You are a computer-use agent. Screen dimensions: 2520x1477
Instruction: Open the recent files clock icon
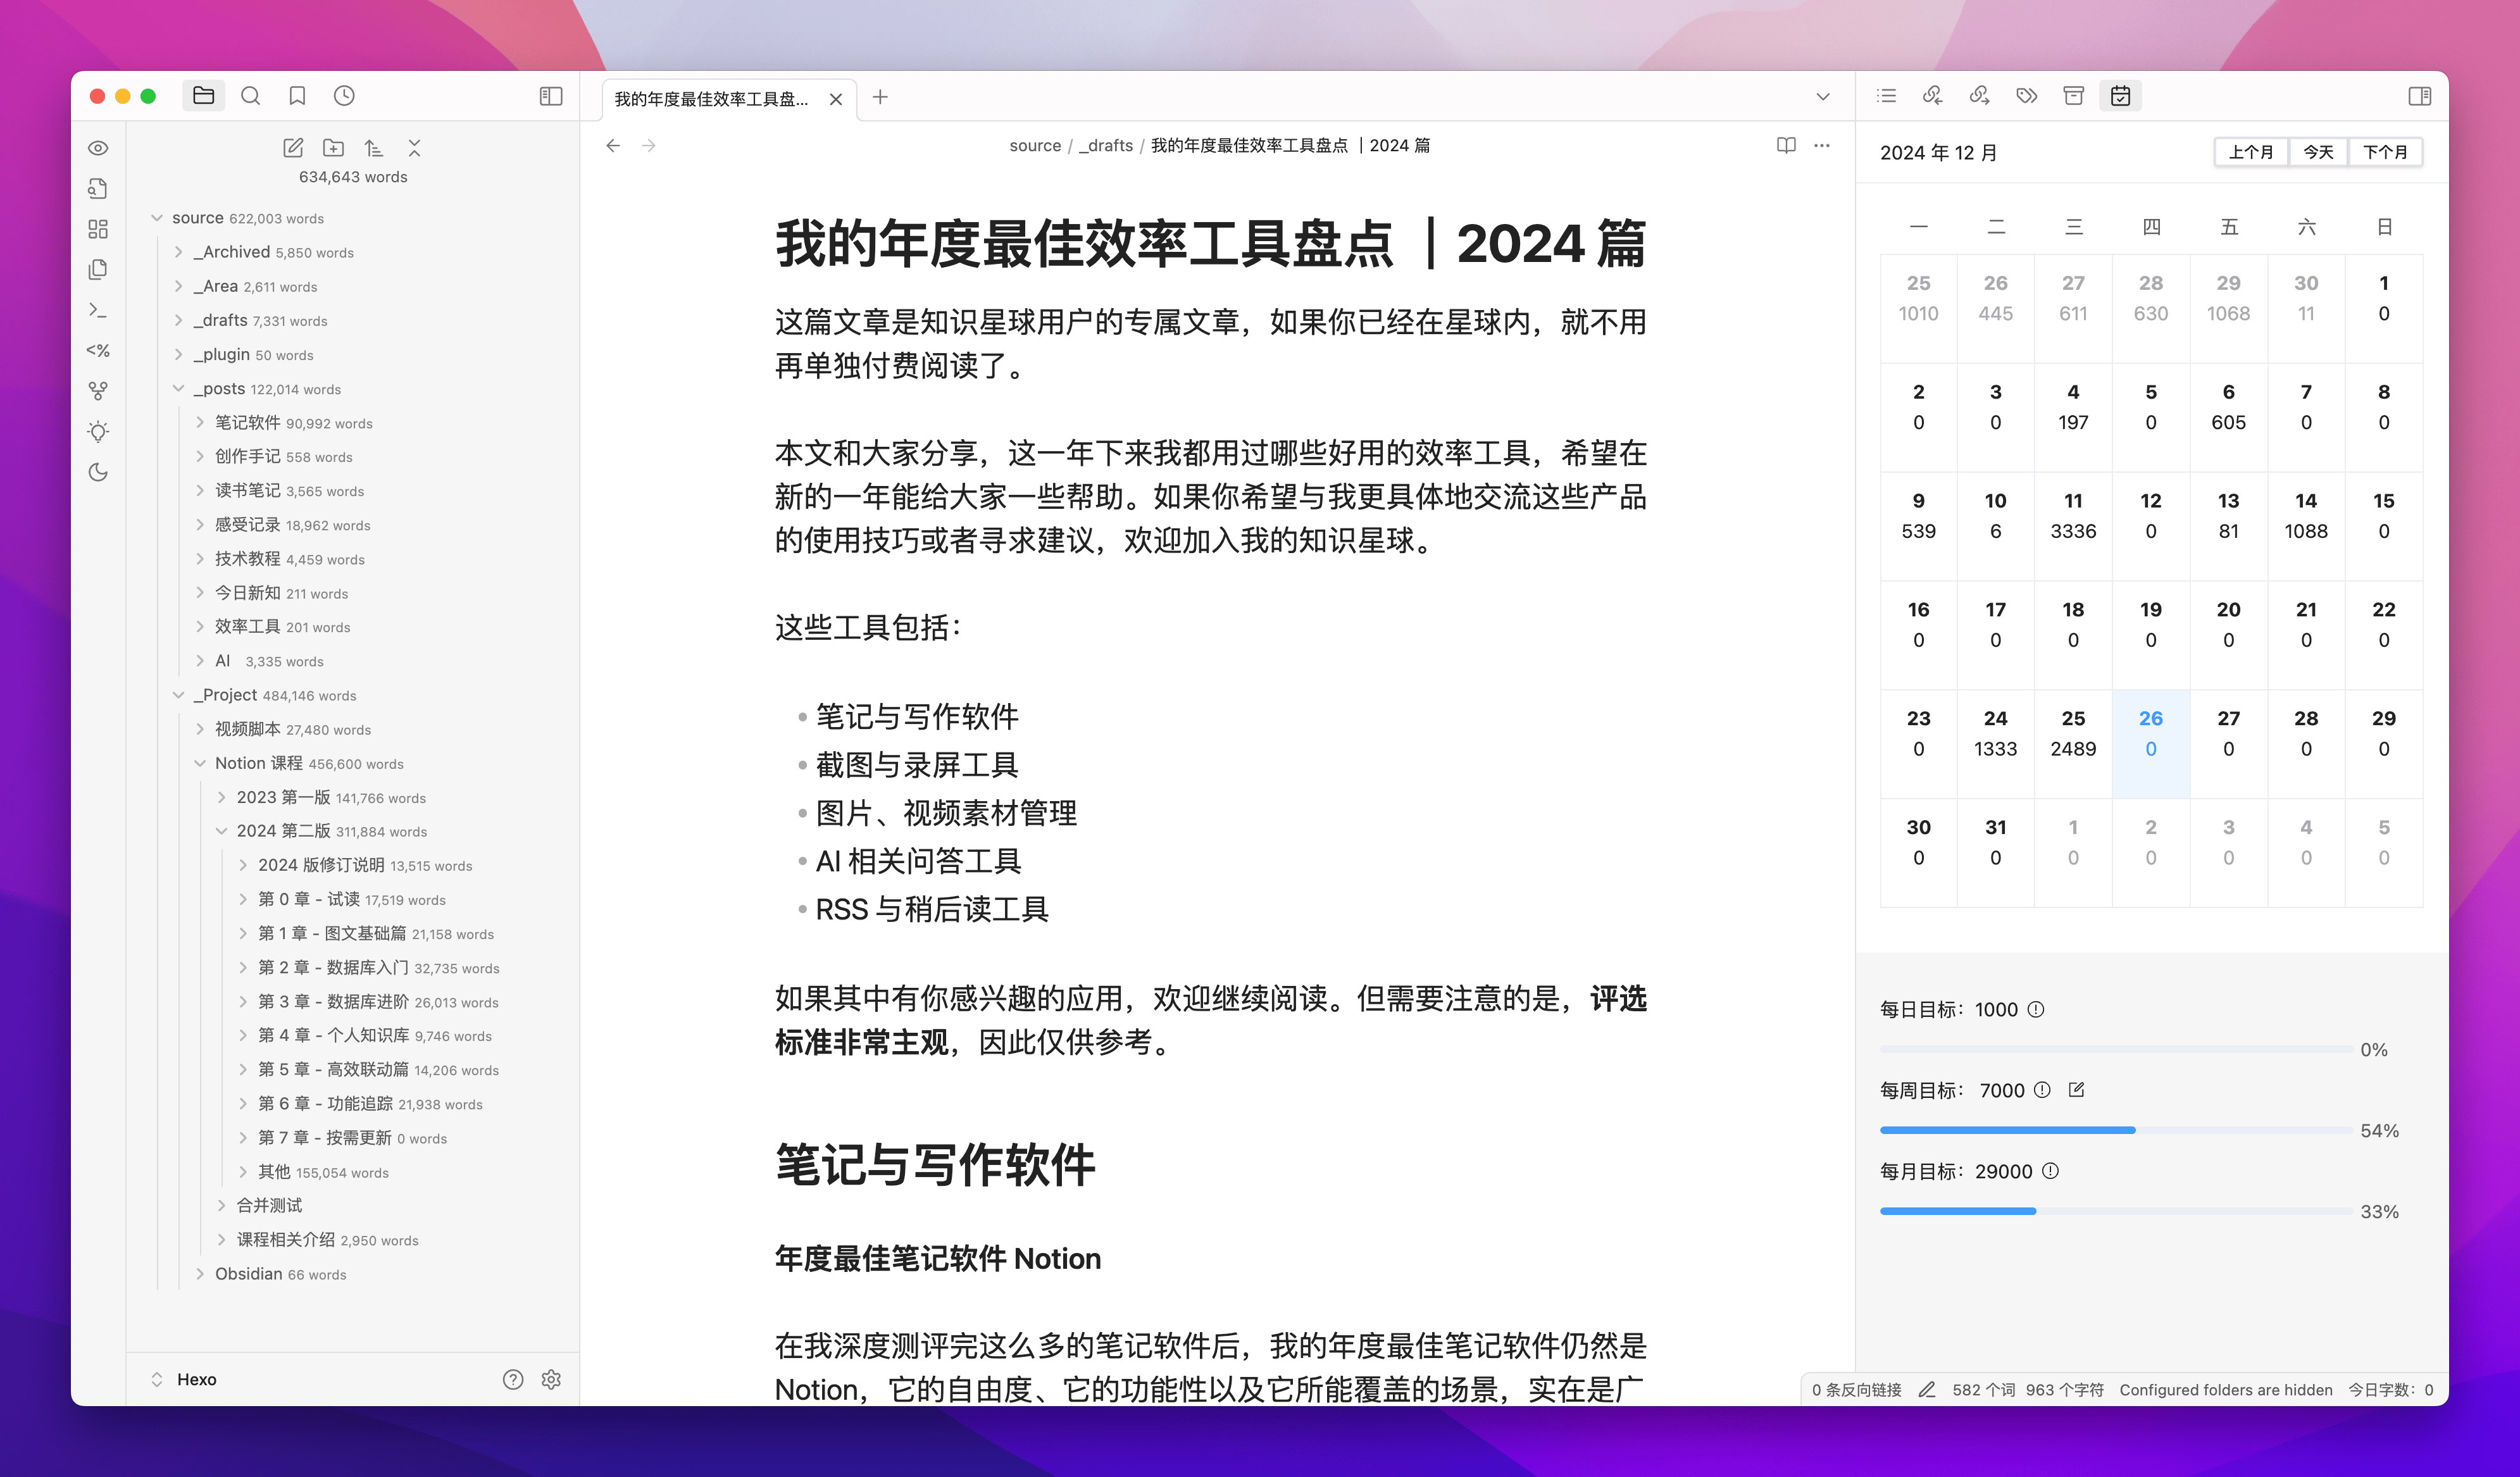point(344,96)
